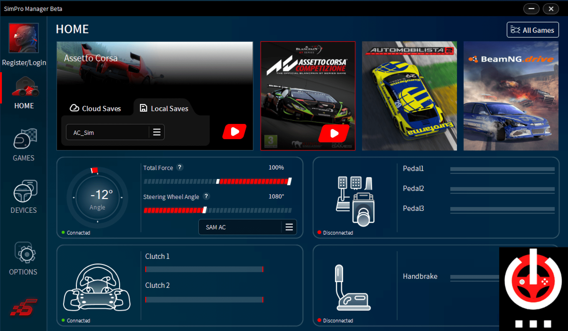The image size is (568, 331).
Task: Launch Assetto Corsa with the play button
Action: tap(234, 132)
